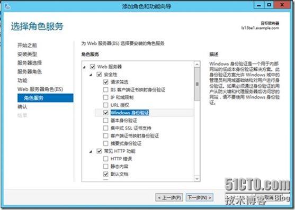295x210 pixels.
Task: Select the highlighted 角色服务 step
Action: 46,98
